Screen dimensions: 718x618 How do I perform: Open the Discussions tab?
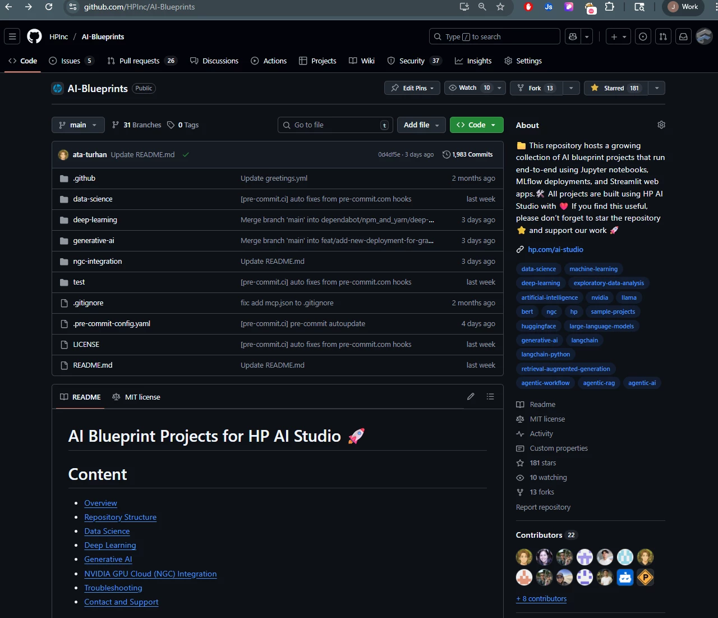point(214,61)
